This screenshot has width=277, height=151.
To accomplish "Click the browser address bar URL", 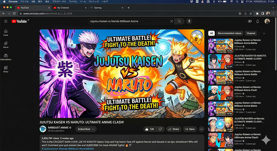I will click(x=48, y=14).
